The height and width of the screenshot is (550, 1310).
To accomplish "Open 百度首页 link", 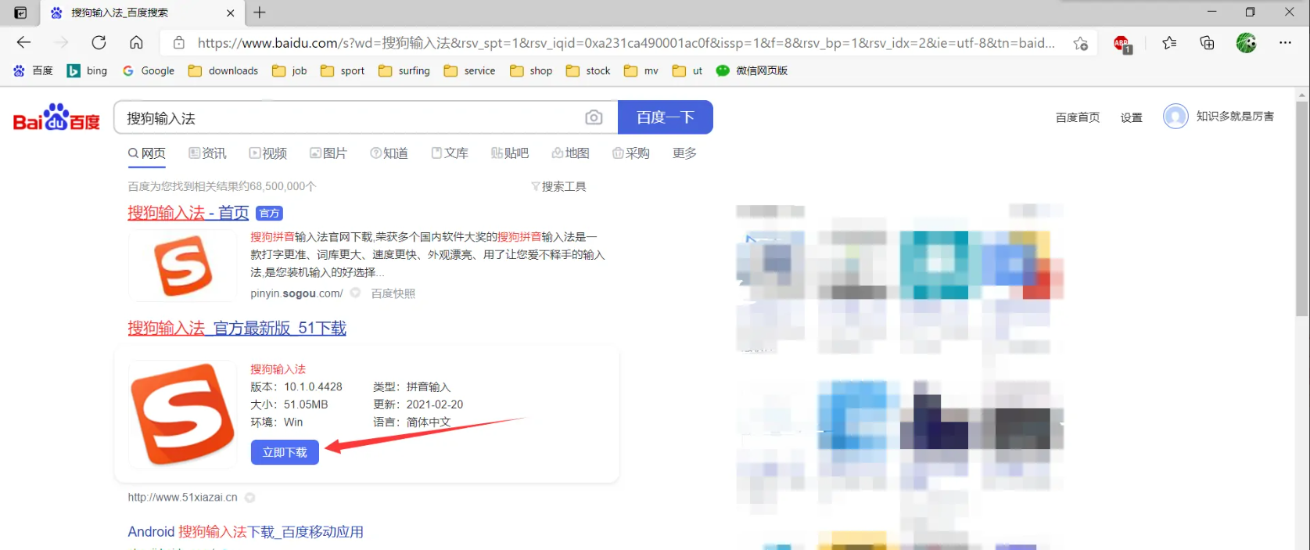I will (1078, 117).
